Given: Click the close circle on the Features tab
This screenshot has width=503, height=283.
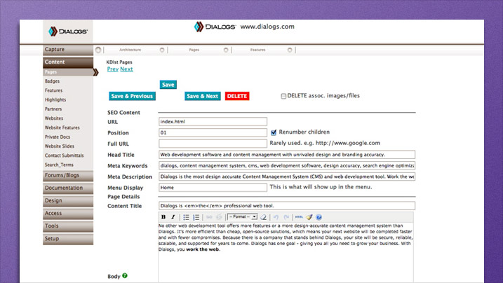Looking at the screenshot, I should pyautogui.click(x=290, y=50).
